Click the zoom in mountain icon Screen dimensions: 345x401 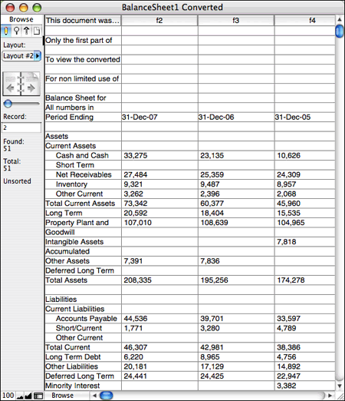click(28, 396)
